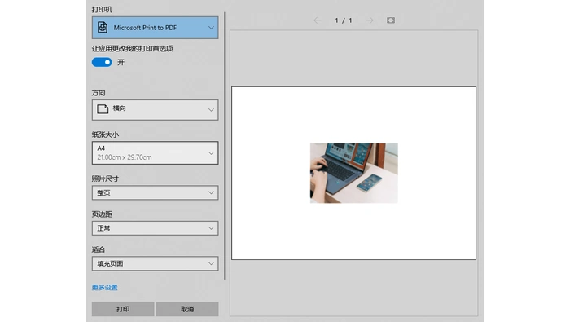Click the 打印 button
The width and height of the screenshot is (570, 322).
point(123,309)
